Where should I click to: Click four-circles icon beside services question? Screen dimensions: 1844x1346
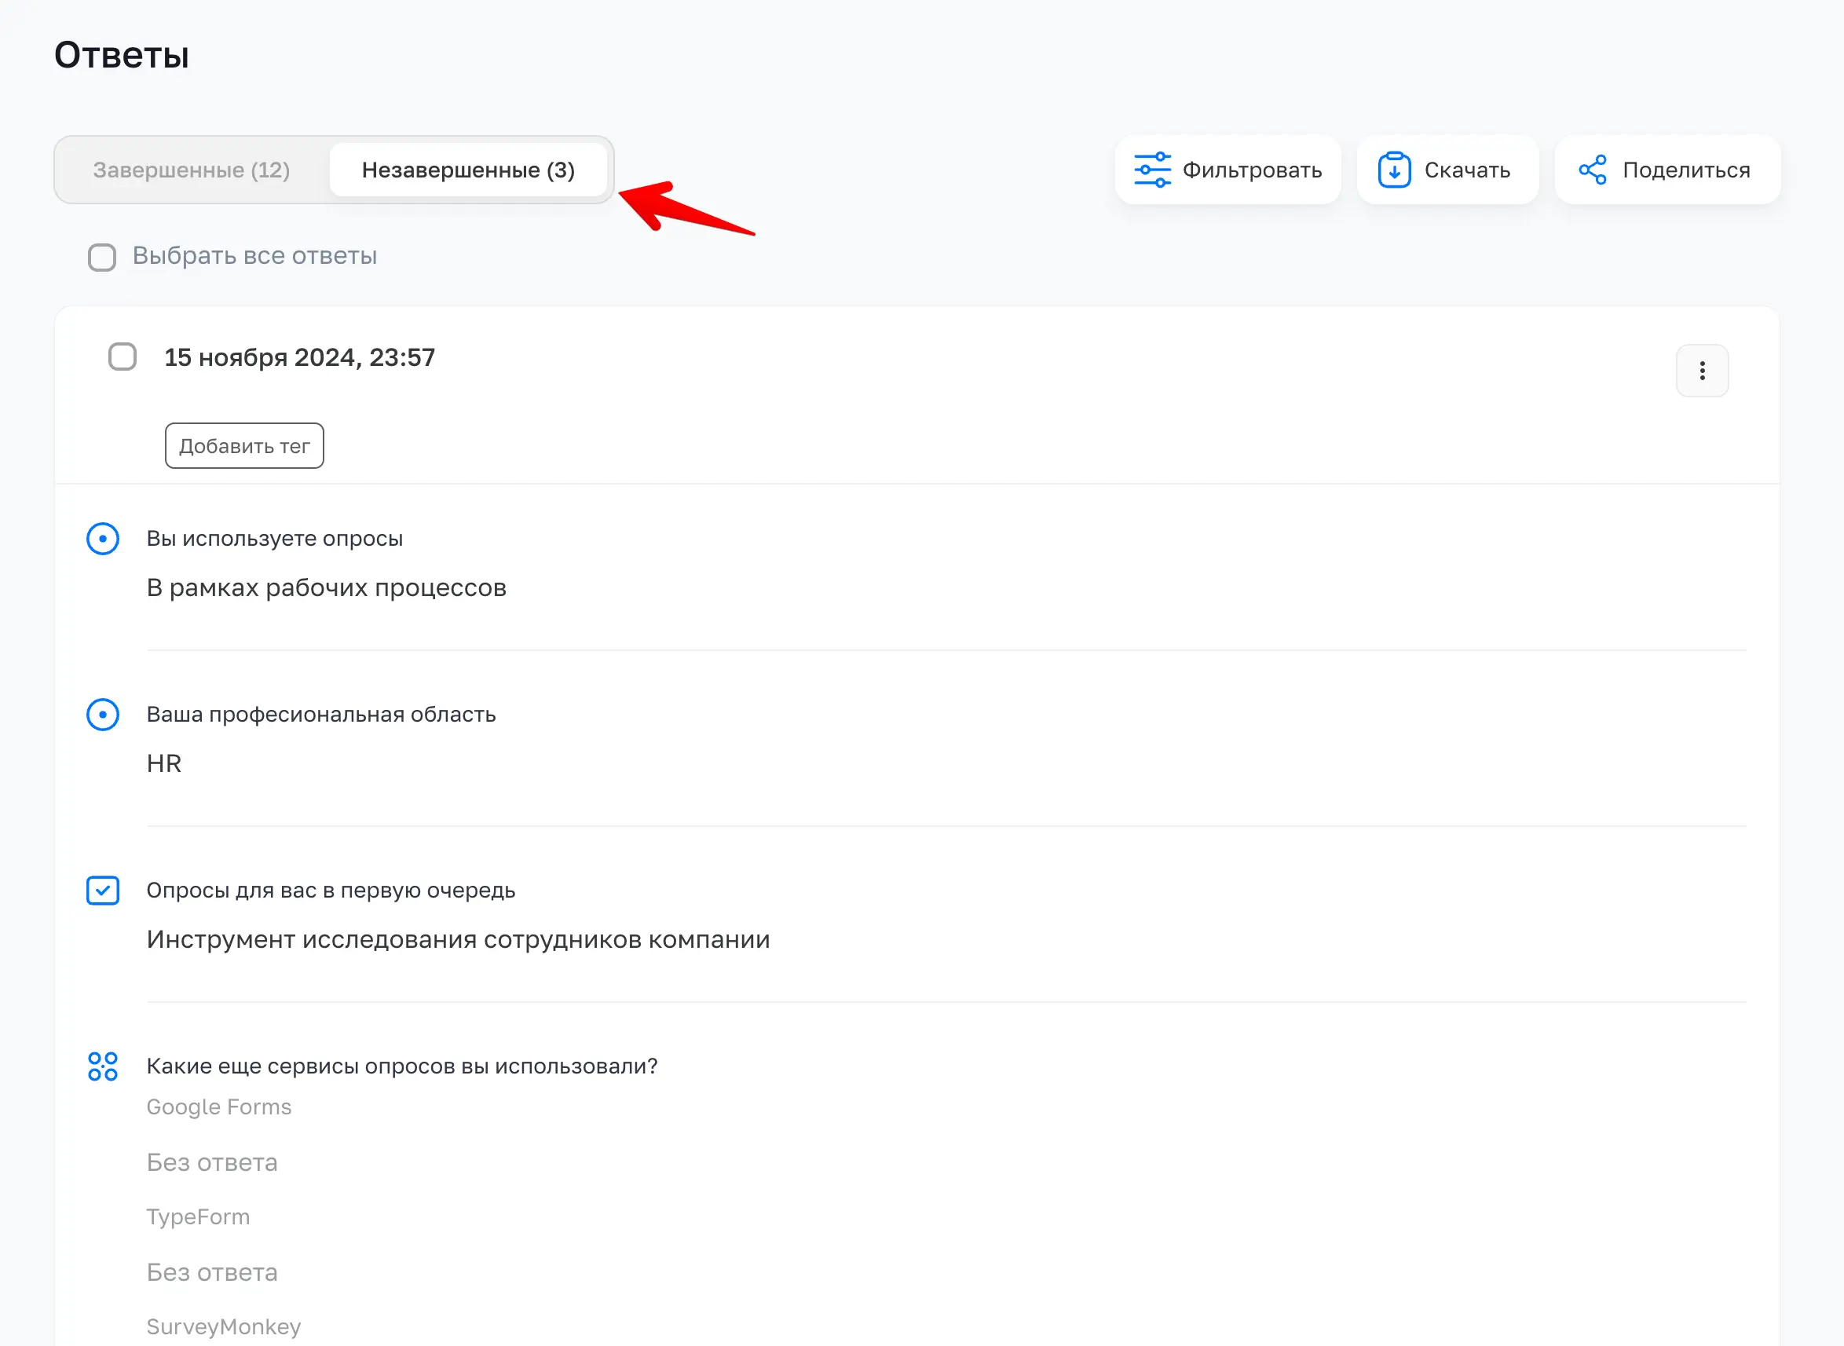(103, 1066)
